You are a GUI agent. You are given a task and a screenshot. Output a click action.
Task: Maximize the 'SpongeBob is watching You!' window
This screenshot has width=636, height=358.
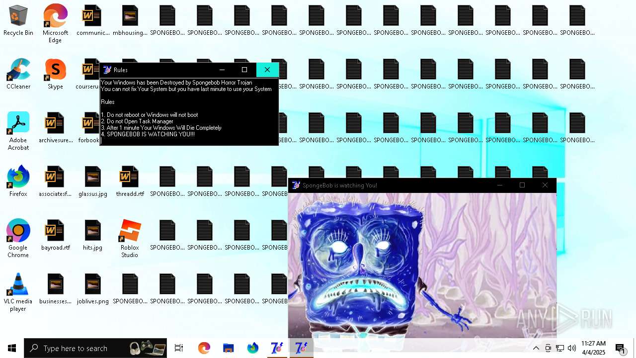click(522, 185)
